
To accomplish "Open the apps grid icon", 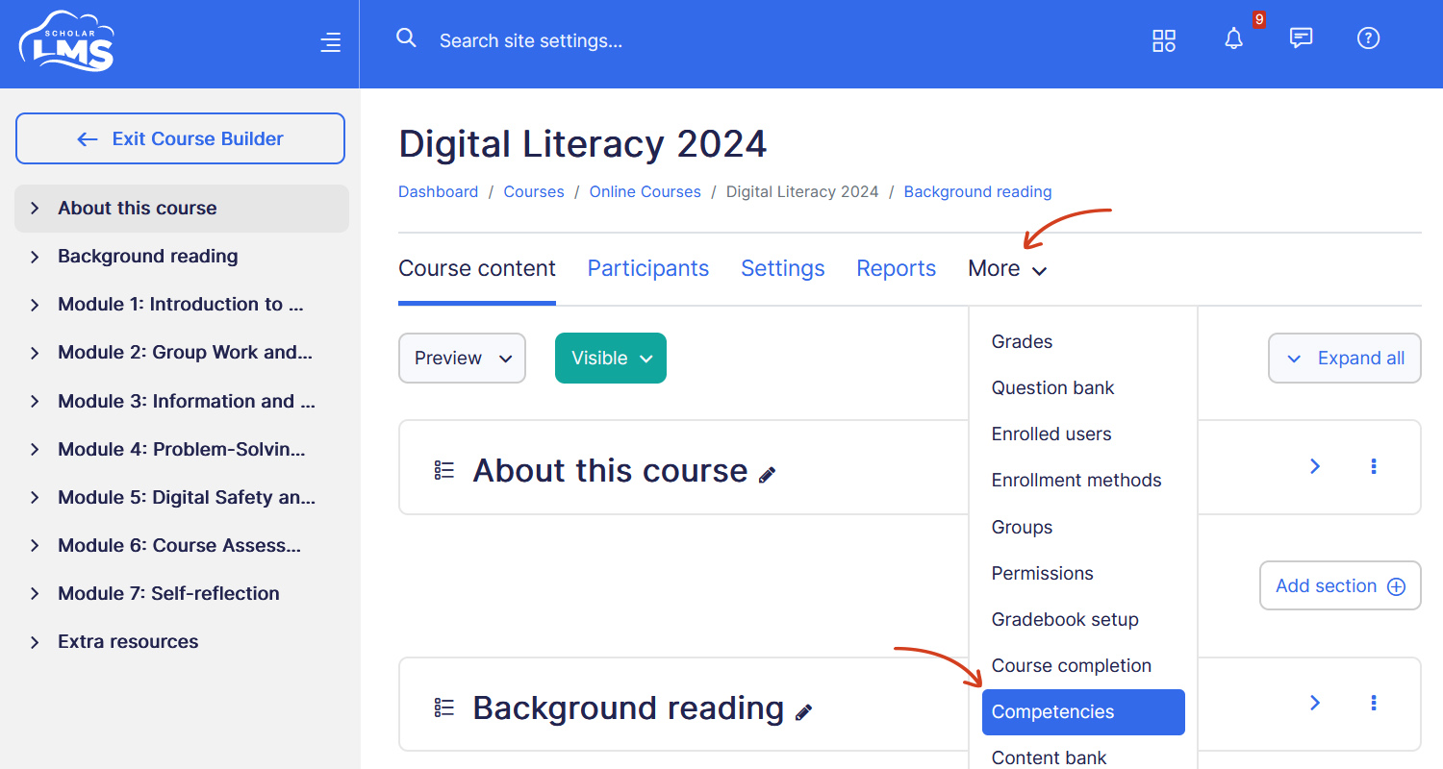I will [1164, 40].
